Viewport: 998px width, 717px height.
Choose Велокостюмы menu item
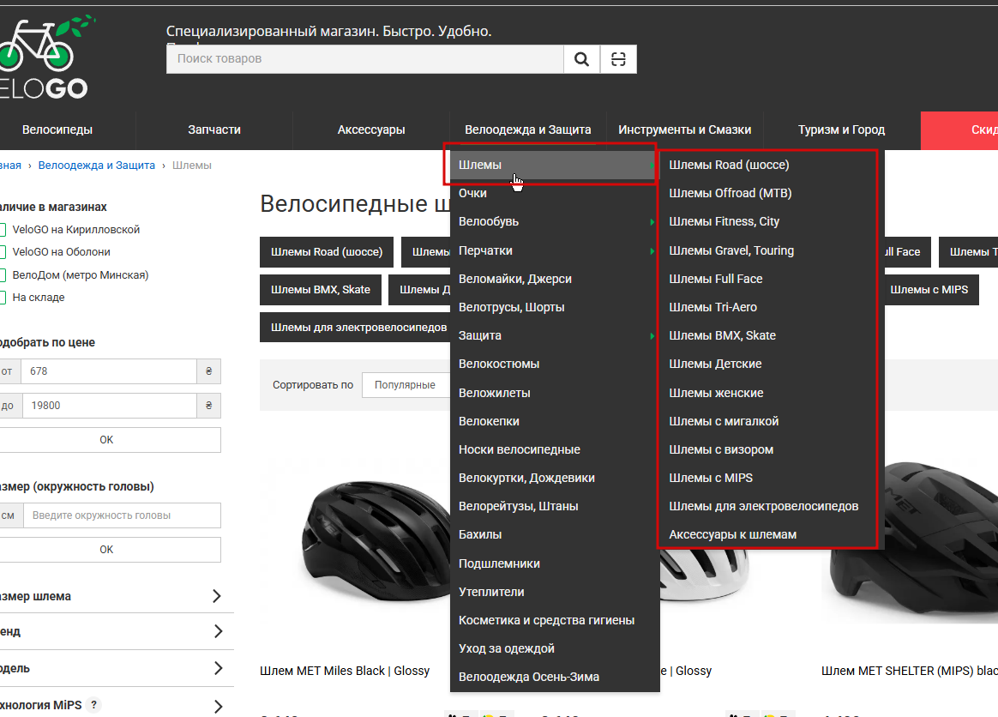point(555,364)
